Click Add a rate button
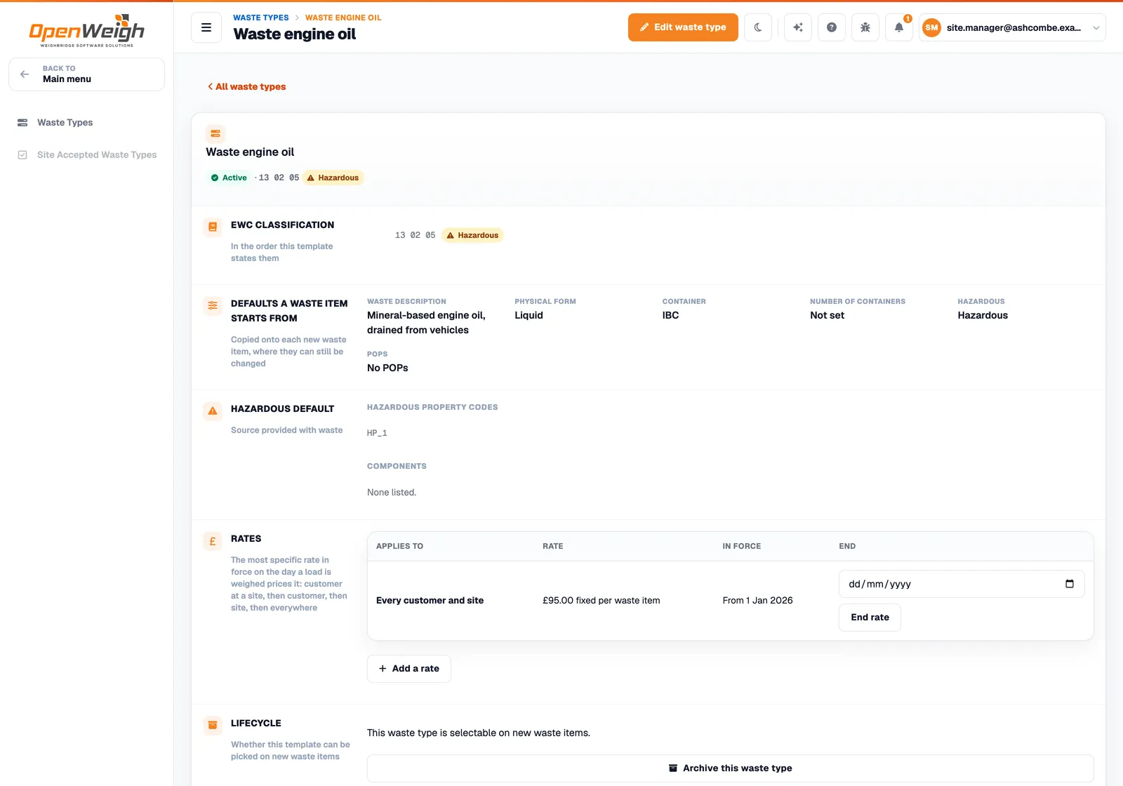The height and width of the screenshot is (786, 1123). pyautogui.click(x=409, y=669)
